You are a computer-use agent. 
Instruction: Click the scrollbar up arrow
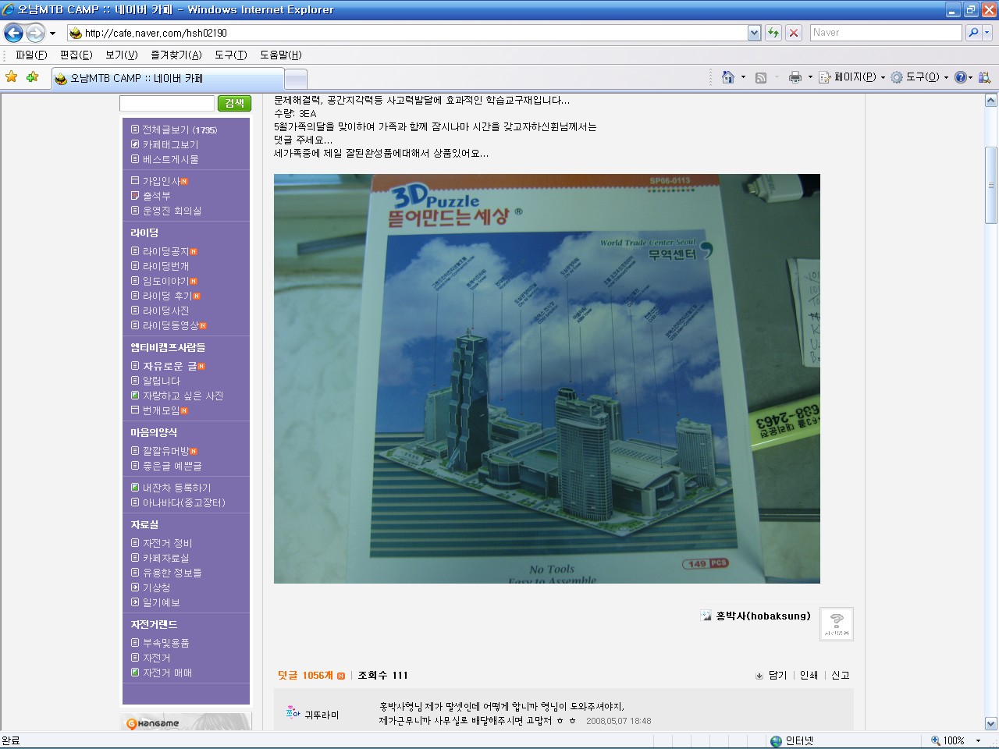(x=991, y=101)
